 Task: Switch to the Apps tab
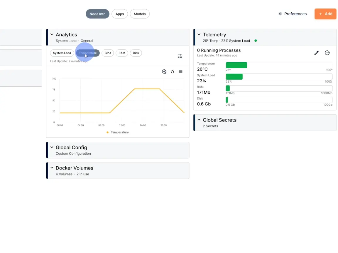coord(120,14)
